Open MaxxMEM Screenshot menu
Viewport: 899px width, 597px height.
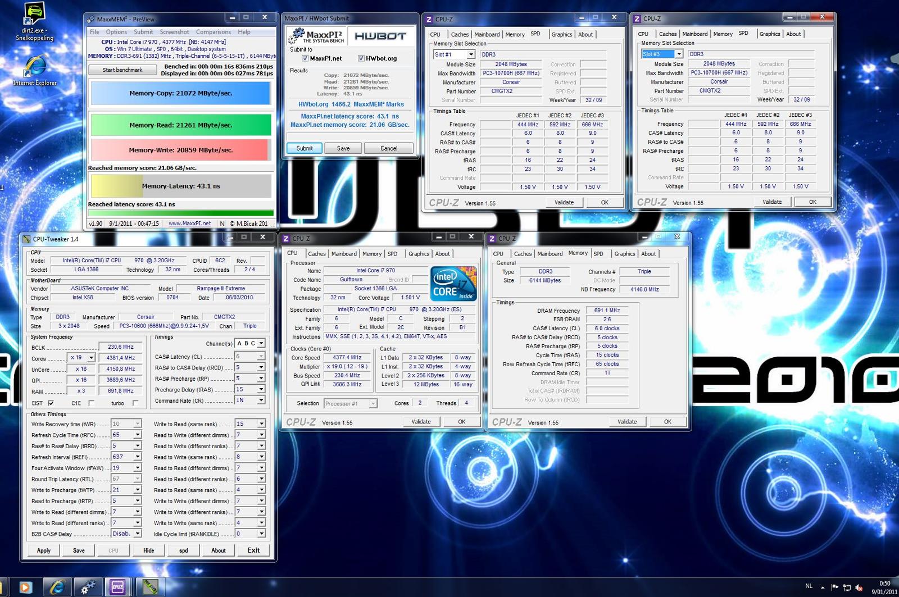(174, 32)
